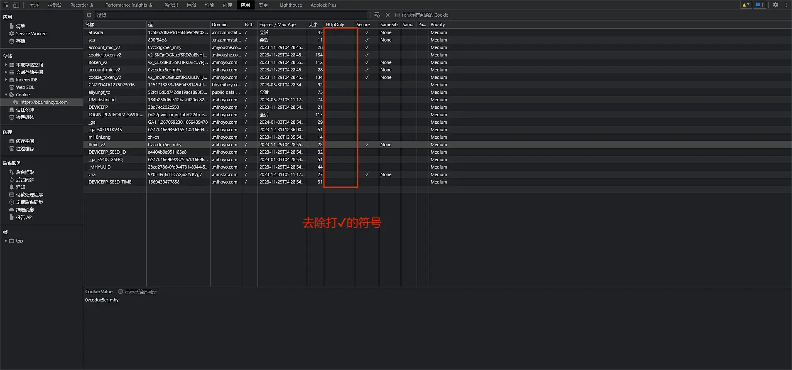
Task: Open 信任令牌 trust tokens
Action: [25, 110]
